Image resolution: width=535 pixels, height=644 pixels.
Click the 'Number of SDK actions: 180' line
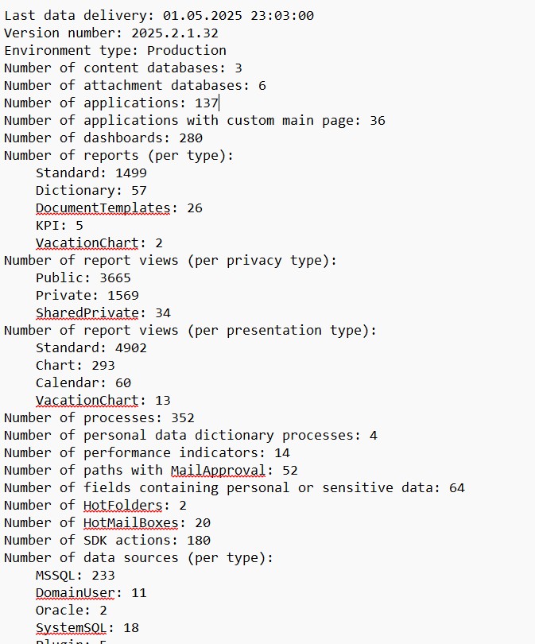click(x=107, y=541)
